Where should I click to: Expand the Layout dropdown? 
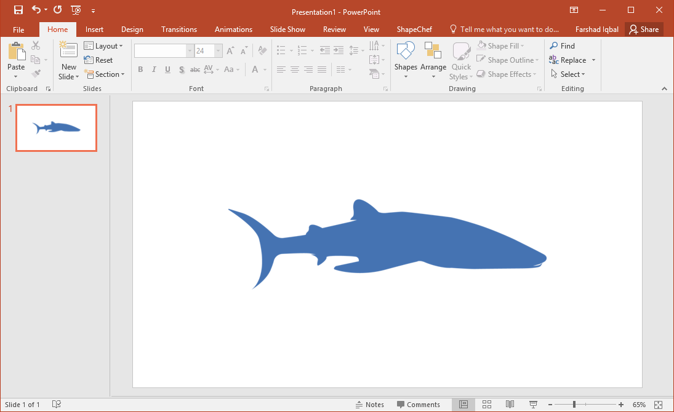click(x=108, y=46)
